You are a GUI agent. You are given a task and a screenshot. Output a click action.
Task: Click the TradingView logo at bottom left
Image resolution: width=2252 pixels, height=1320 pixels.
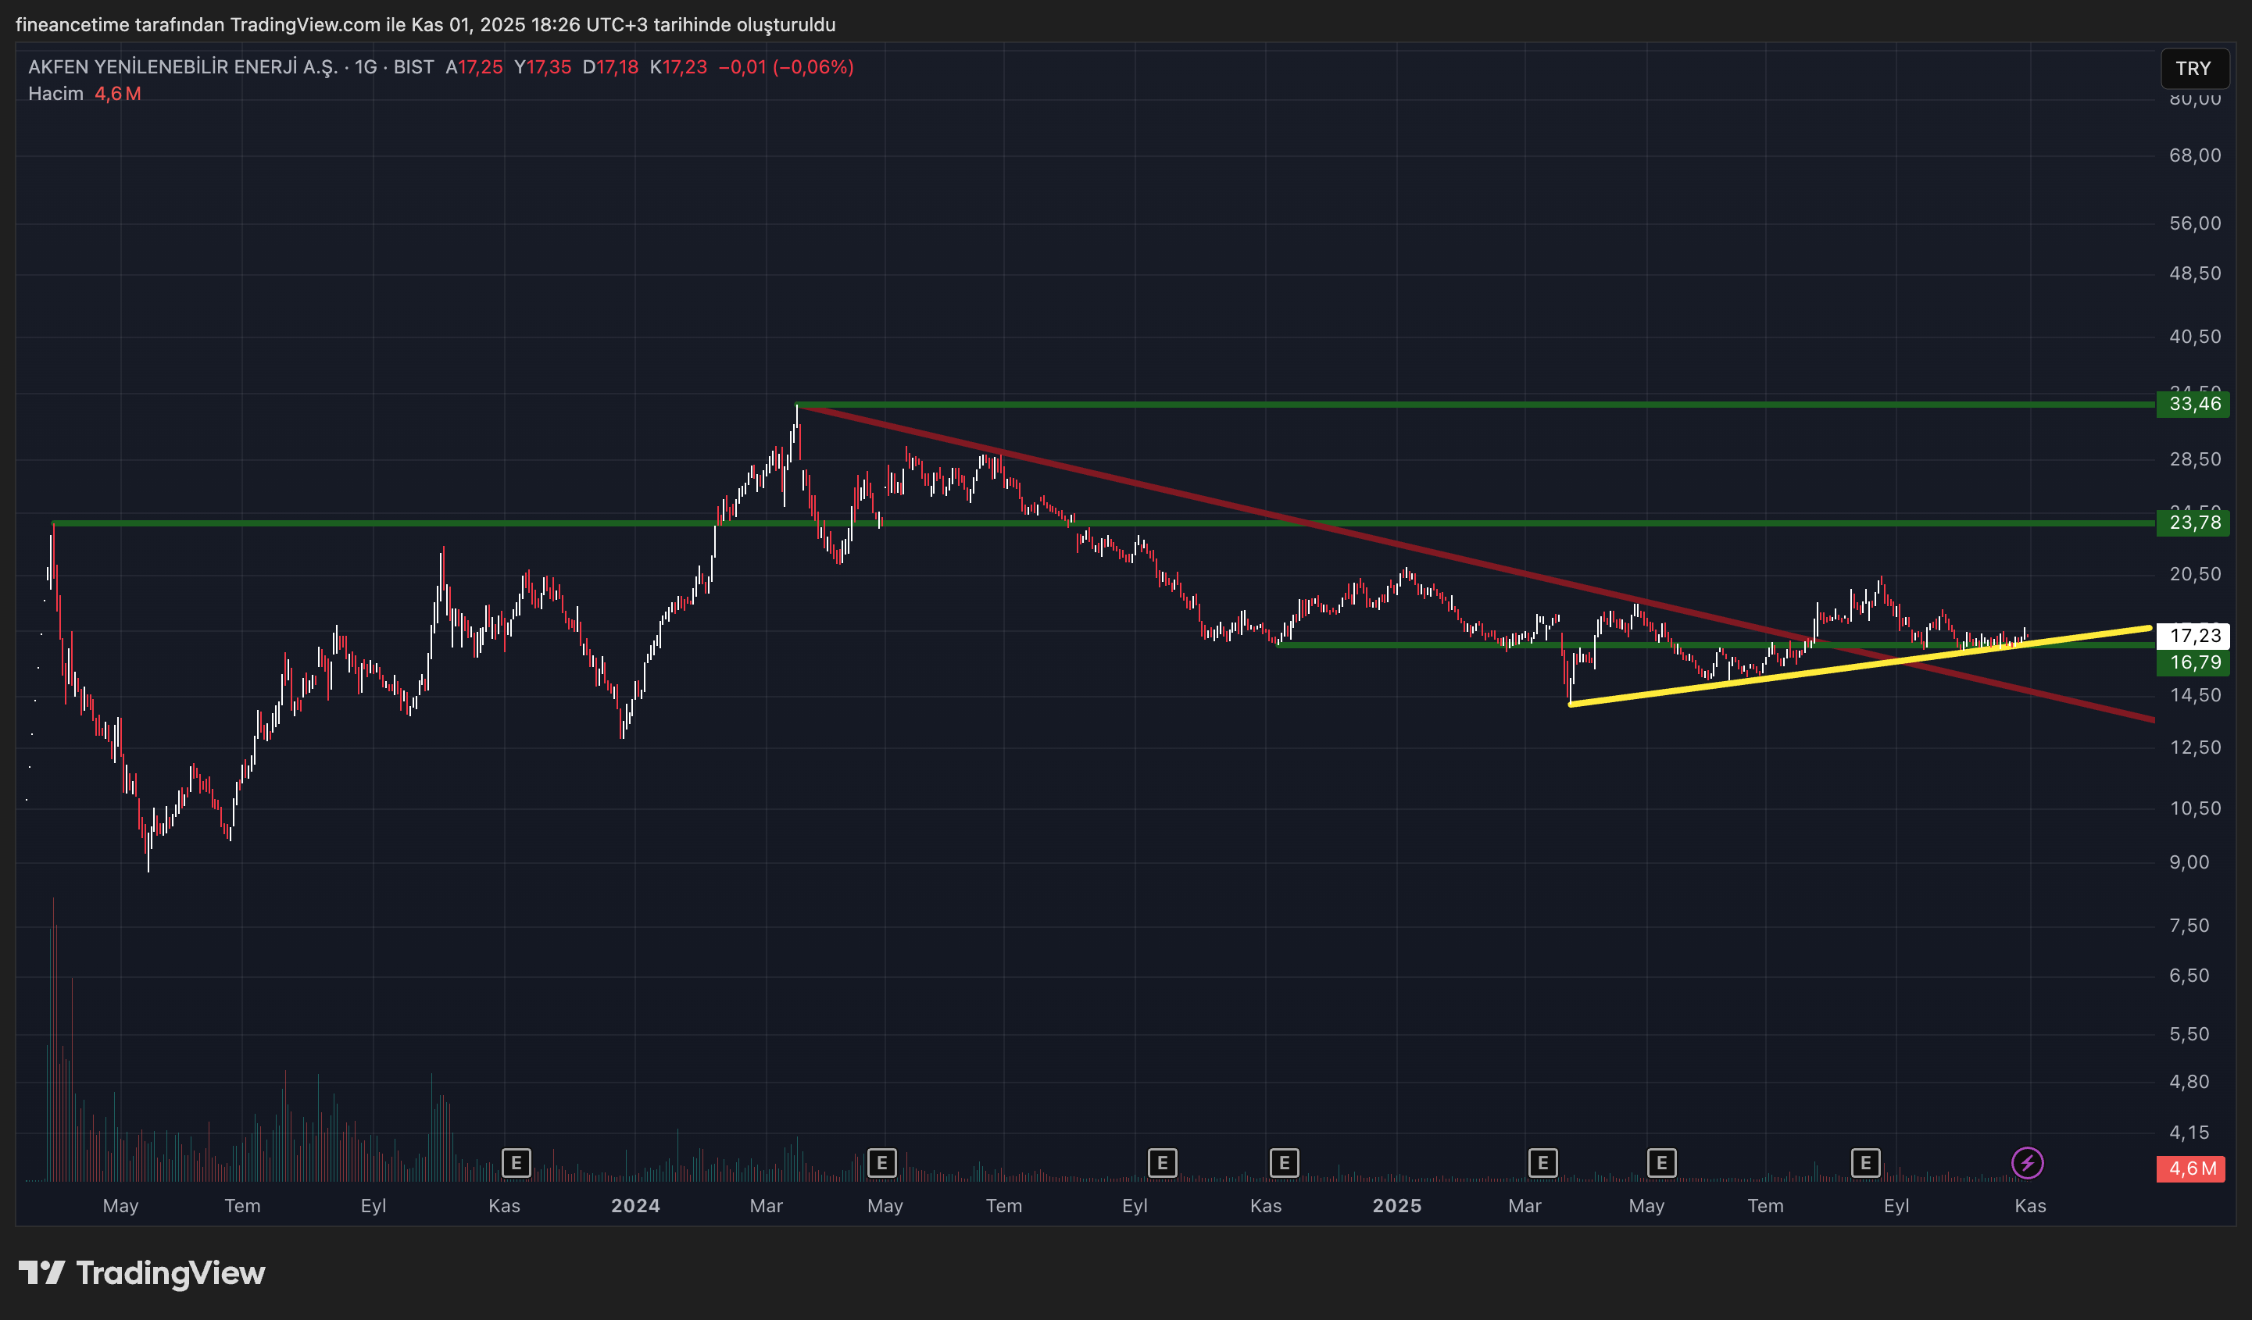click(143, 1274)
